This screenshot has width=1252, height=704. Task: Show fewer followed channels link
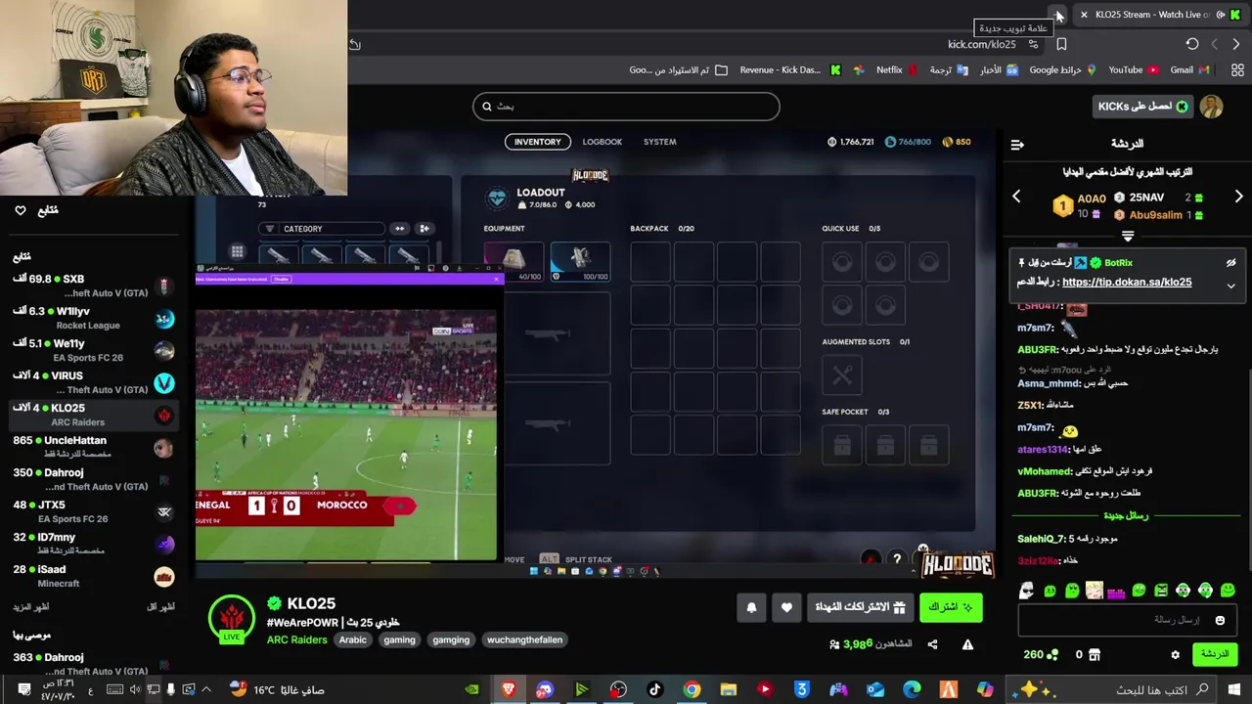point(160,607)
